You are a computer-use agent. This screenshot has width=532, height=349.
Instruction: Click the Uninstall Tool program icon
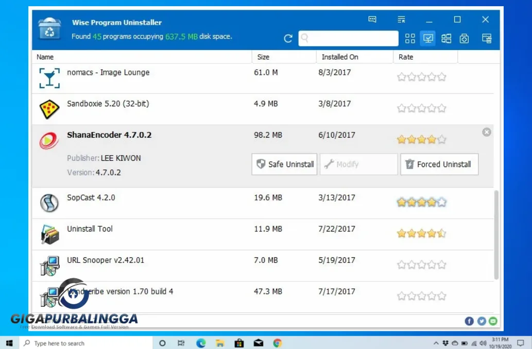click(50, 234)
